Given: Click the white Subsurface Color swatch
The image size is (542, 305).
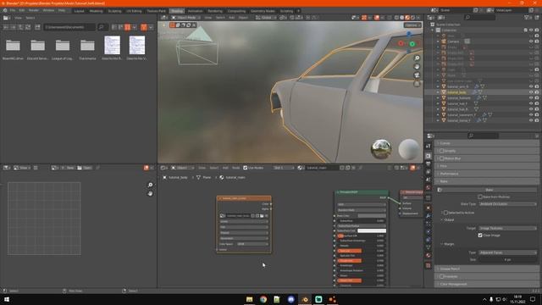Looking at the screenshot, I should pos(372,230).
